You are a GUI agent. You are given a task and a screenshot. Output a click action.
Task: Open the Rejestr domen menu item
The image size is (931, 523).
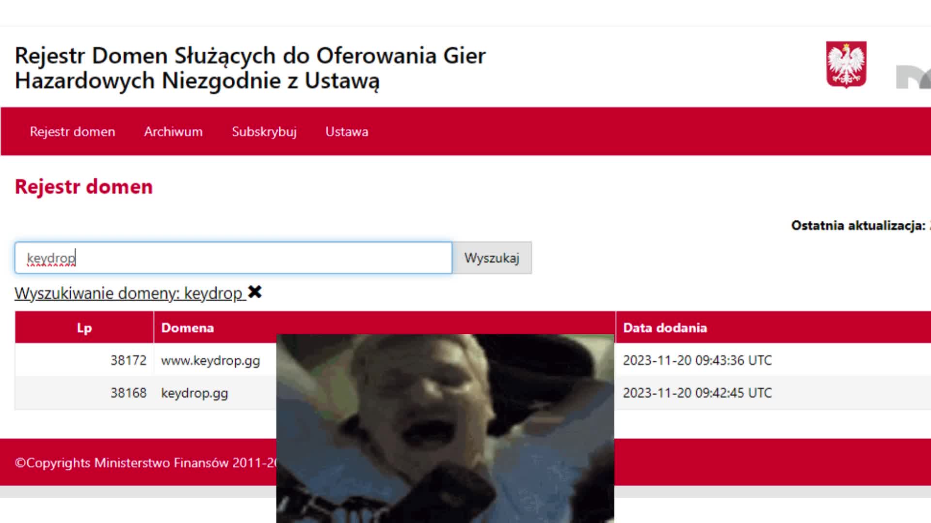[72, 132]
